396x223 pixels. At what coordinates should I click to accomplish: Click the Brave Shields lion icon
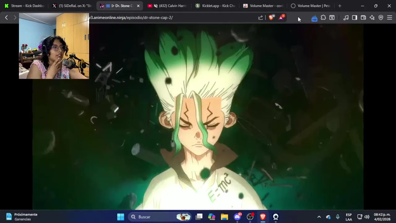tap(271, 18)
